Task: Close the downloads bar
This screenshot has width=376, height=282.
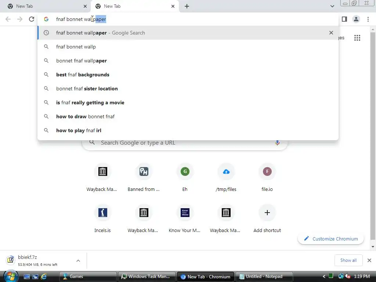Action: 369,260
